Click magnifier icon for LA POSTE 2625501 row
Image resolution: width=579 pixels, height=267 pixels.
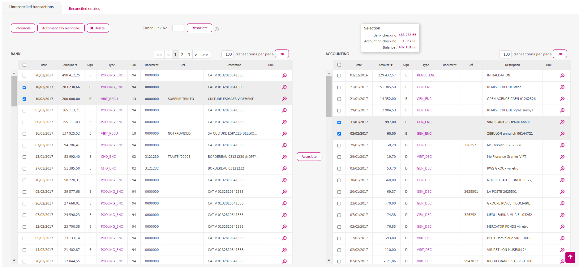[562, 192]
